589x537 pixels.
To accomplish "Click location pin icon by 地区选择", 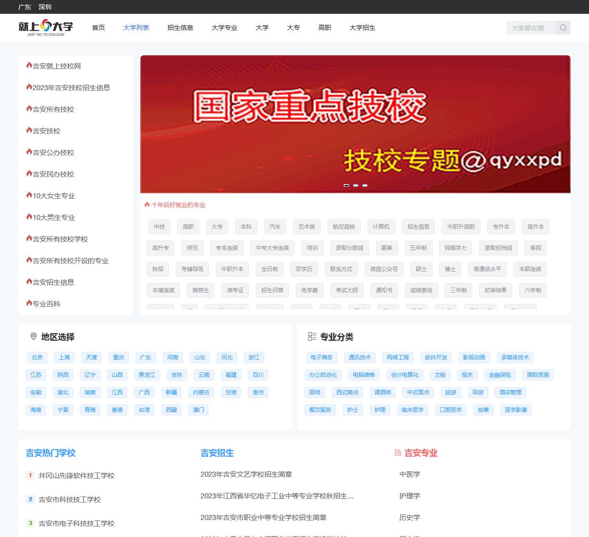I will [x=34, y=336].
